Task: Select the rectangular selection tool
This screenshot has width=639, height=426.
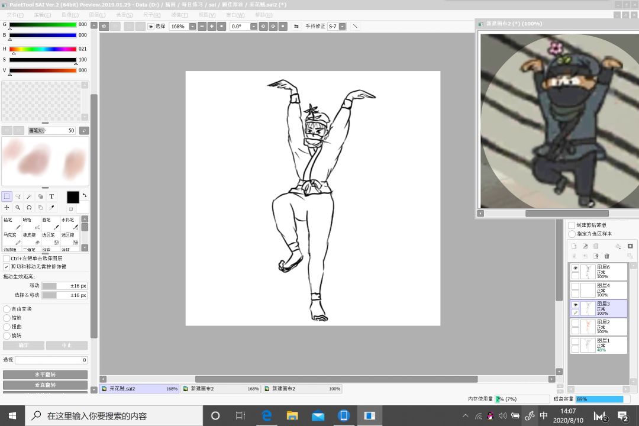Action: (7, 196)
